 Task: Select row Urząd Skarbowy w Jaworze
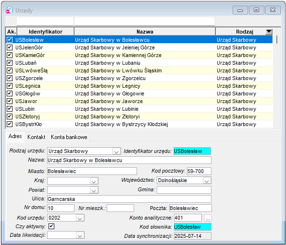coord(139,101)
